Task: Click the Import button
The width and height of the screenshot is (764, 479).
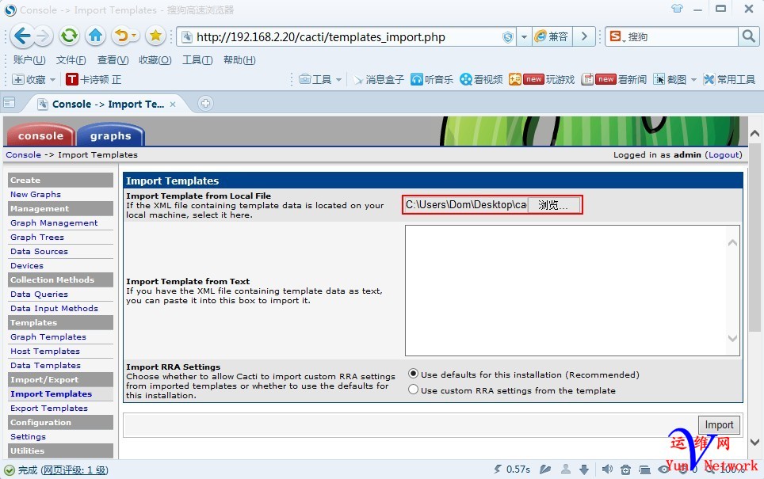Action: 719,425
